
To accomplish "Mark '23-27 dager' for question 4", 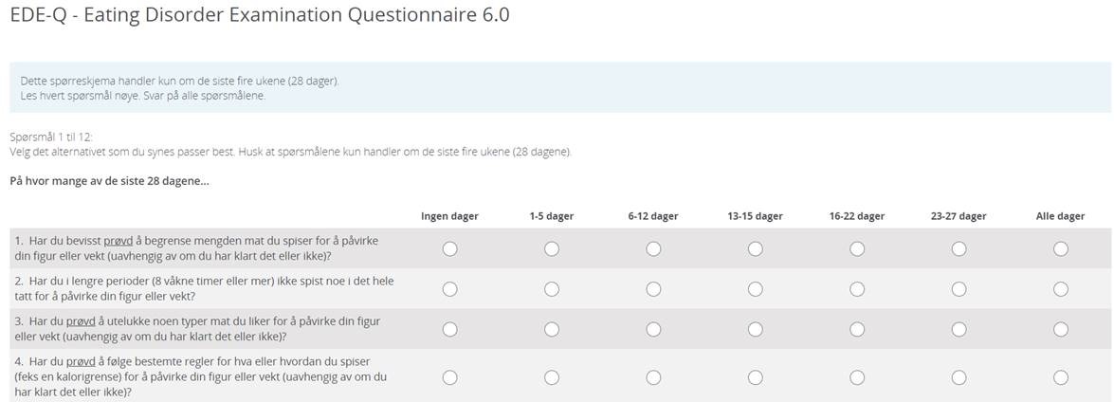I will (x=959, y=376).
